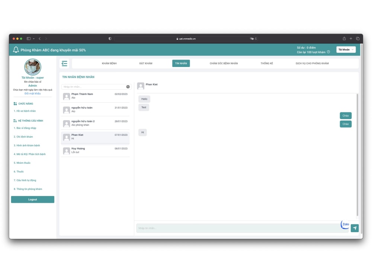Click the Test message bubble

(x=144, y=108)
